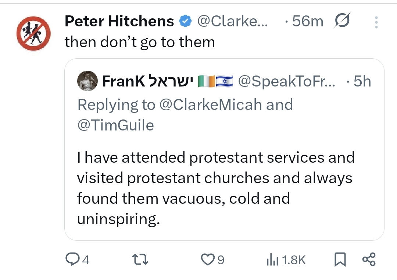Bookmark this tweet
The width and height of the screenshot is (397, 280).
click(x=340, y=260)
